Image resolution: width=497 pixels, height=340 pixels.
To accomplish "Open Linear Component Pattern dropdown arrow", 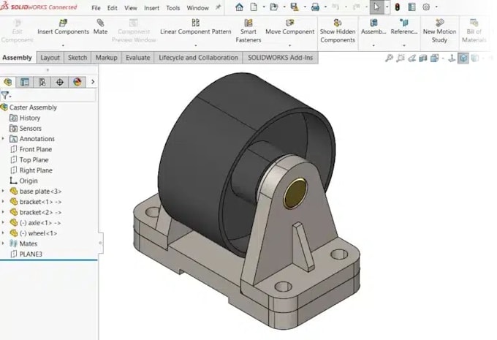I will tap(196, 45).
